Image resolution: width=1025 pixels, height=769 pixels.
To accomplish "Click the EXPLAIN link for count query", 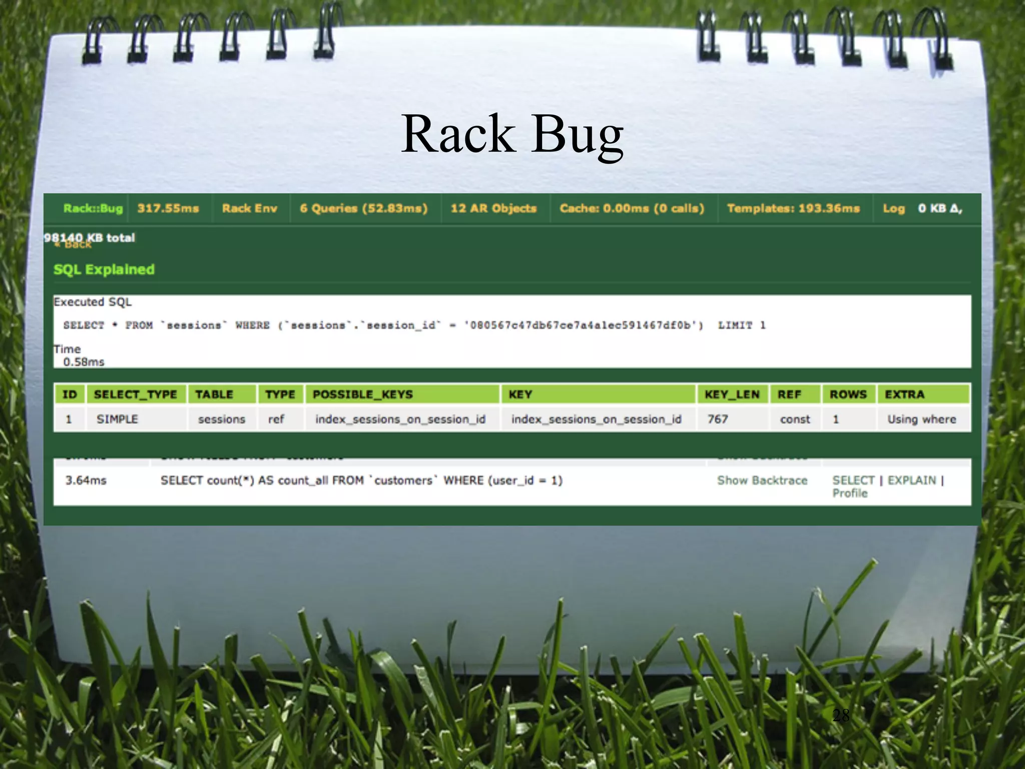I will point(911,481).
